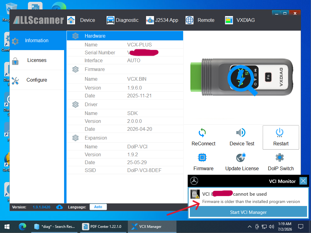Switch to PDF Center taskbar window
Viewport: 311px width, 233px height.
click(x=103, y=227)
